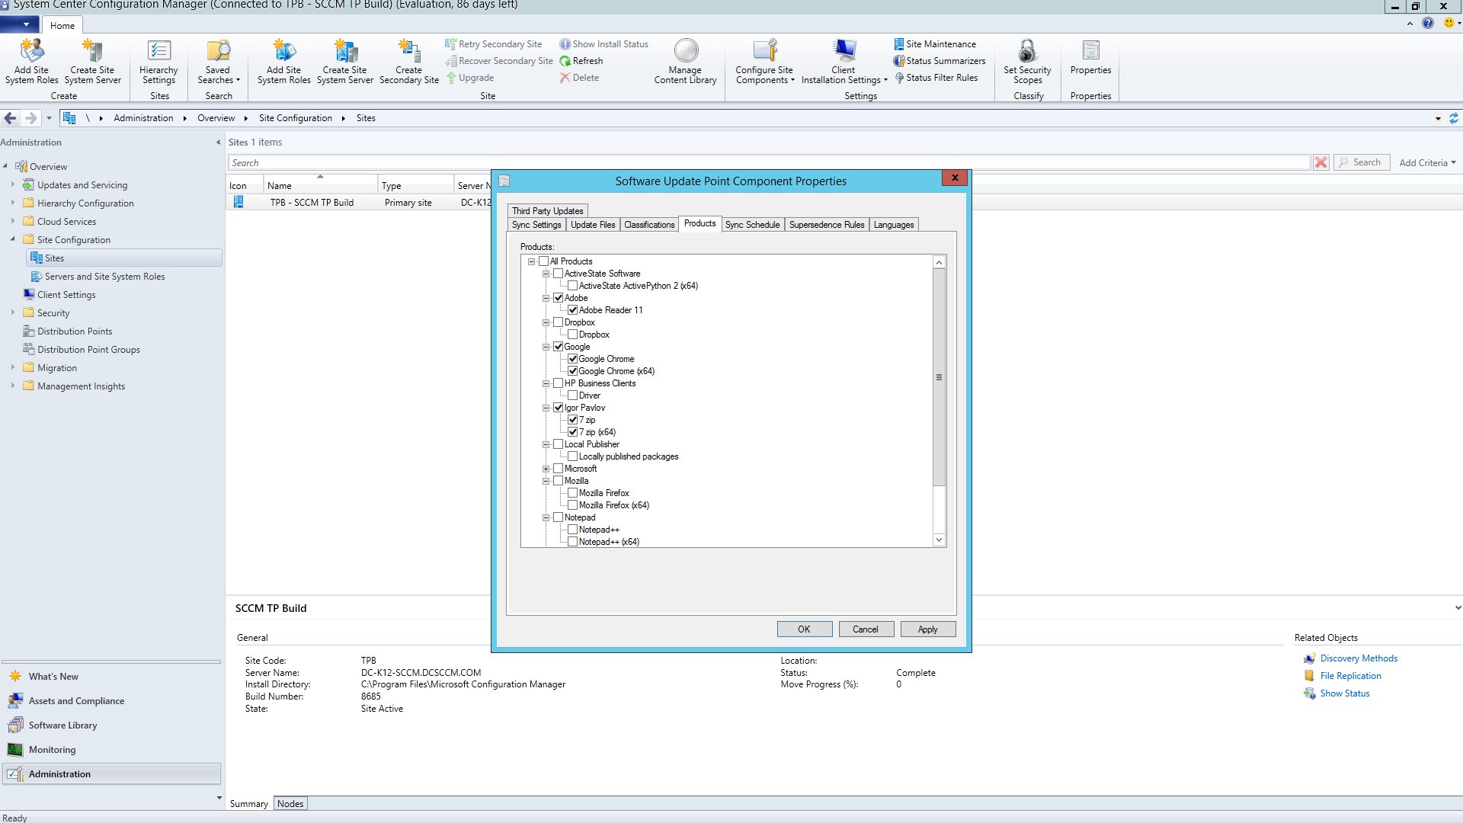Click the Client Installation Settings icon
The width and height of the screenshot is (1463, 823).
point(844,52)
